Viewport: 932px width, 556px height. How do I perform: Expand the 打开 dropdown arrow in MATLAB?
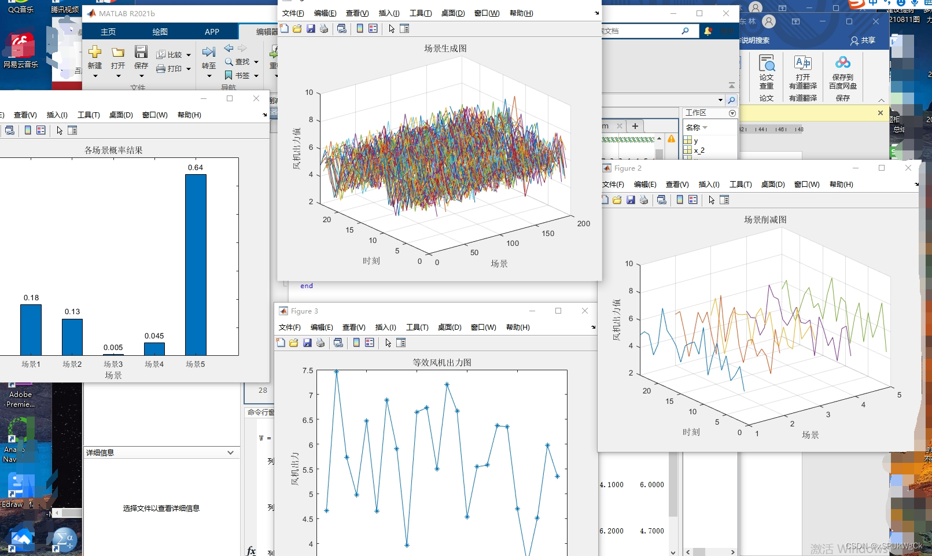(119, 76)
